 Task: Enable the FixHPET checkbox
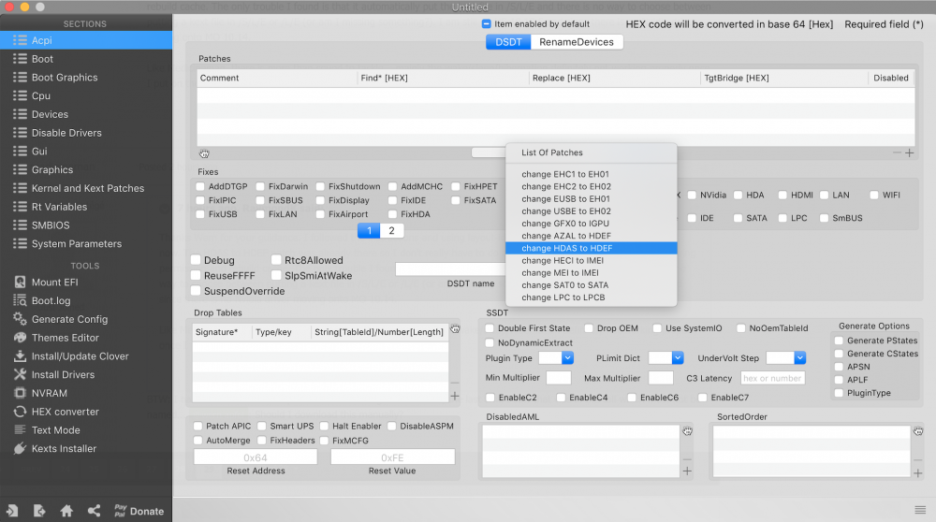456,186
